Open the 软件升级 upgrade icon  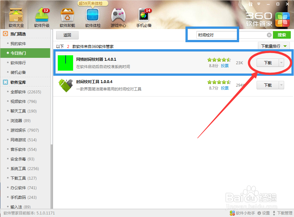(x=42, y=18)
